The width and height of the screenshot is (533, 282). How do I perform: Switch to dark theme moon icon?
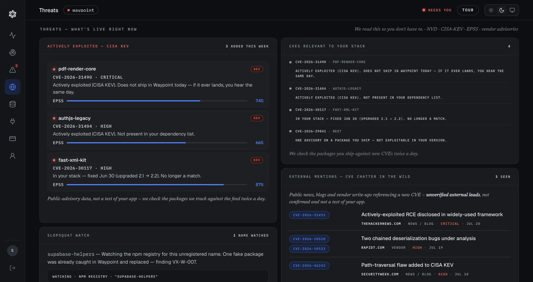502,10
